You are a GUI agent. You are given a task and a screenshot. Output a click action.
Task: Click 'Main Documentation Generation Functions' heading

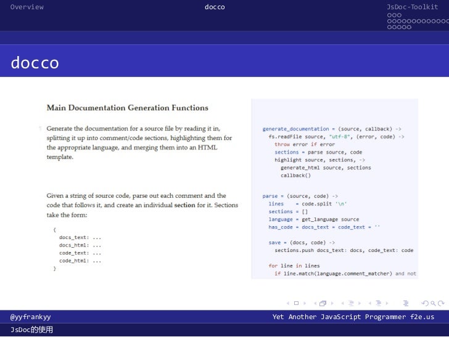coord(128,108)
